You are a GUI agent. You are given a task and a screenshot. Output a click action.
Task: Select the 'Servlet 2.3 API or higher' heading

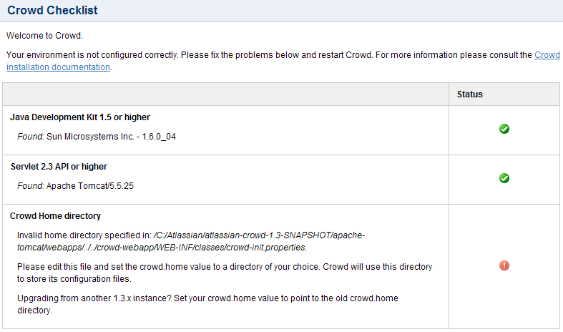[x=59, y=167]
